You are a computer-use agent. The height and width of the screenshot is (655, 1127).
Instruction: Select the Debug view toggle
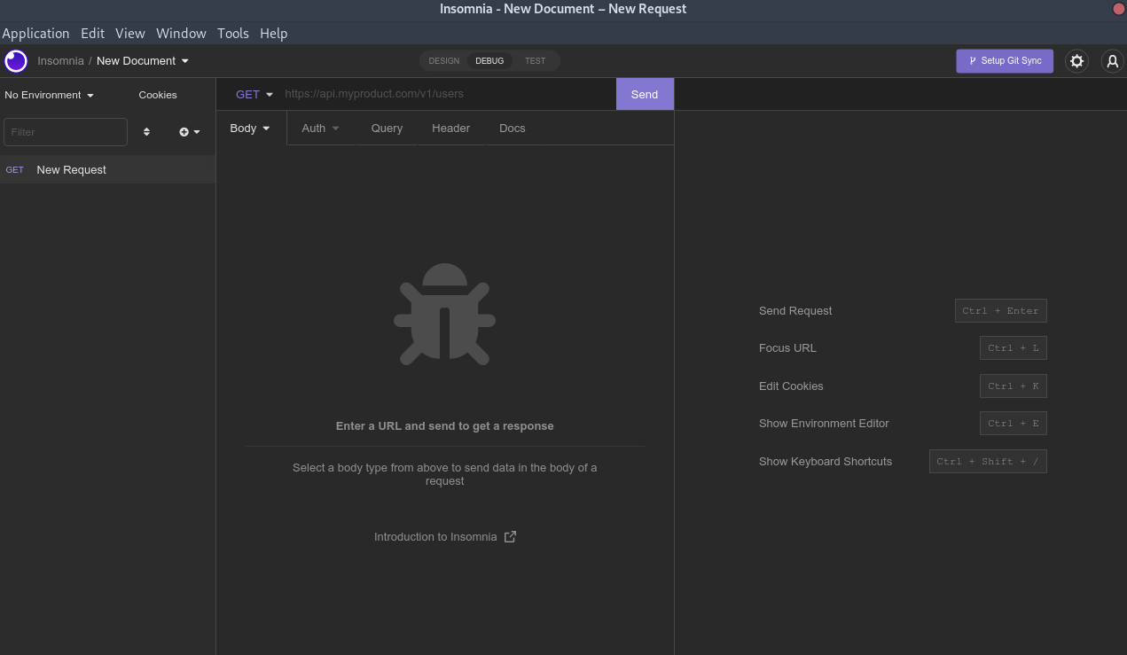pyautogui.click(x=489, y=61)
